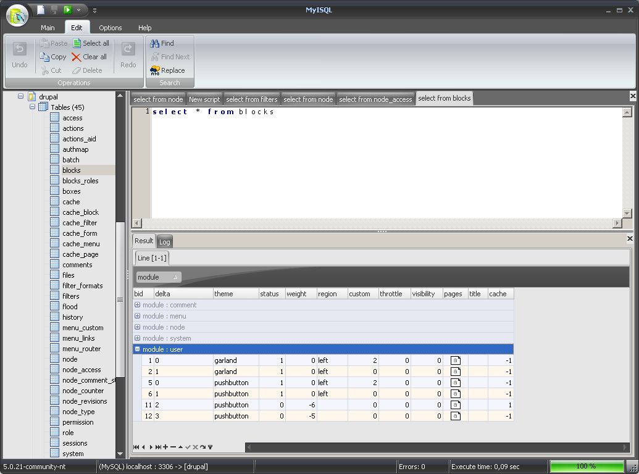The image size is (639, 474).
Task: Insert a new record with the plus button
Action: [165, 447]
